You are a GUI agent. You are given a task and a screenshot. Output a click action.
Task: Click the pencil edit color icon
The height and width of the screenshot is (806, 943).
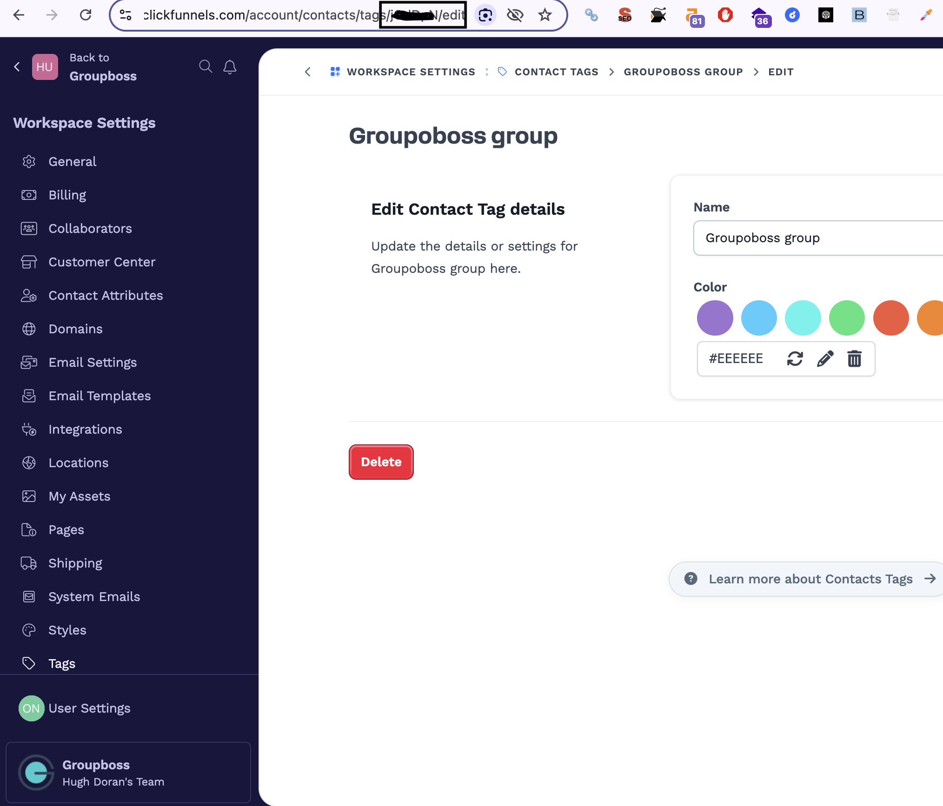(x=825, y=358)
